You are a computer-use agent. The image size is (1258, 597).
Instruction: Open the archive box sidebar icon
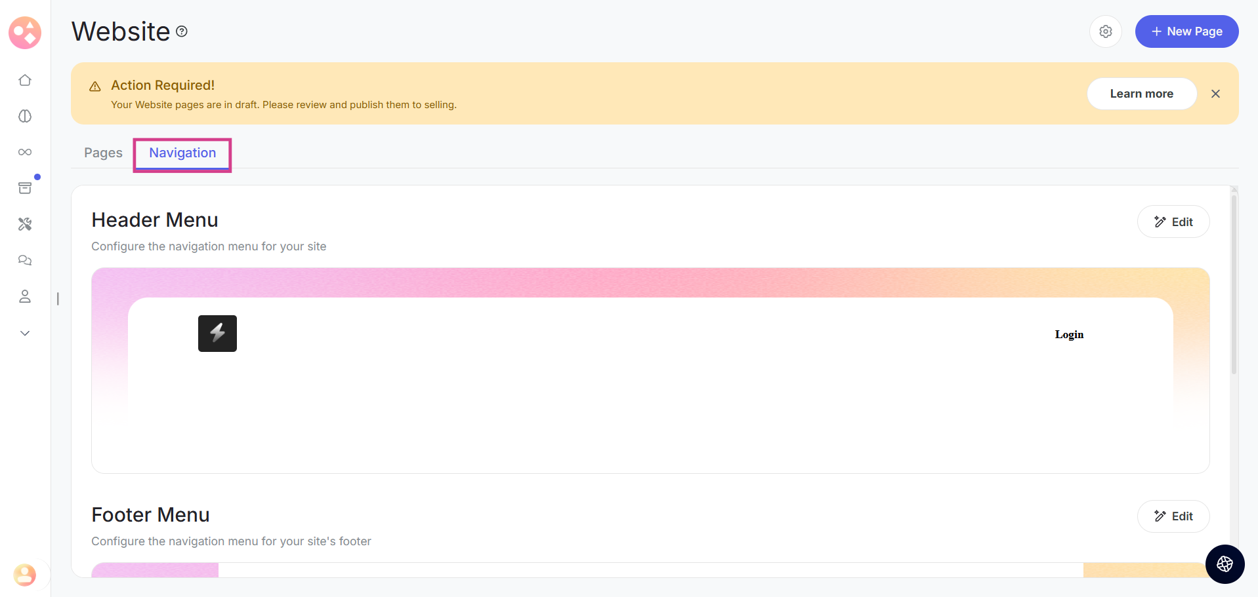pos(25,188)
